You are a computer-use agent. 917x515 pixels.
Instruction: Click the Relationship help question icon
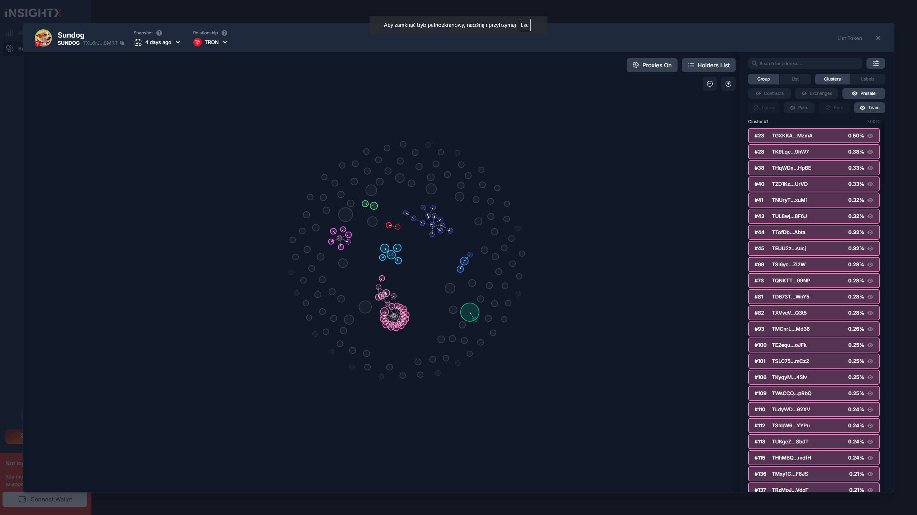click(224, 33)
